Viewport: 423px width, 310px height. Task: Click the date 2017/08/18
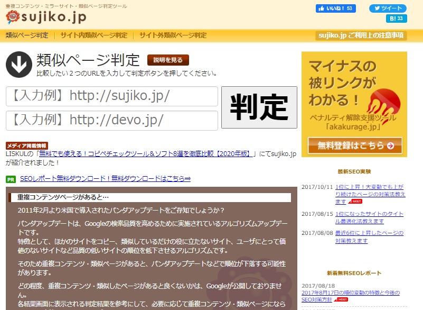click(x=318, y=286)
